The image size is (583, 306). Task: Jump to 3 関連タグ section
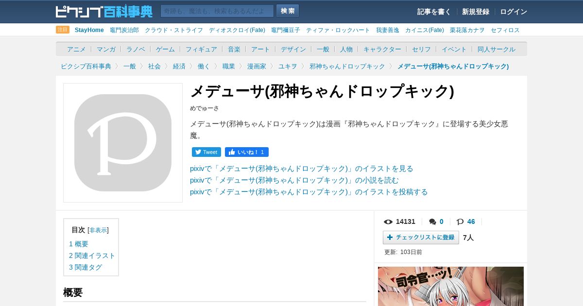coord(86,267)
